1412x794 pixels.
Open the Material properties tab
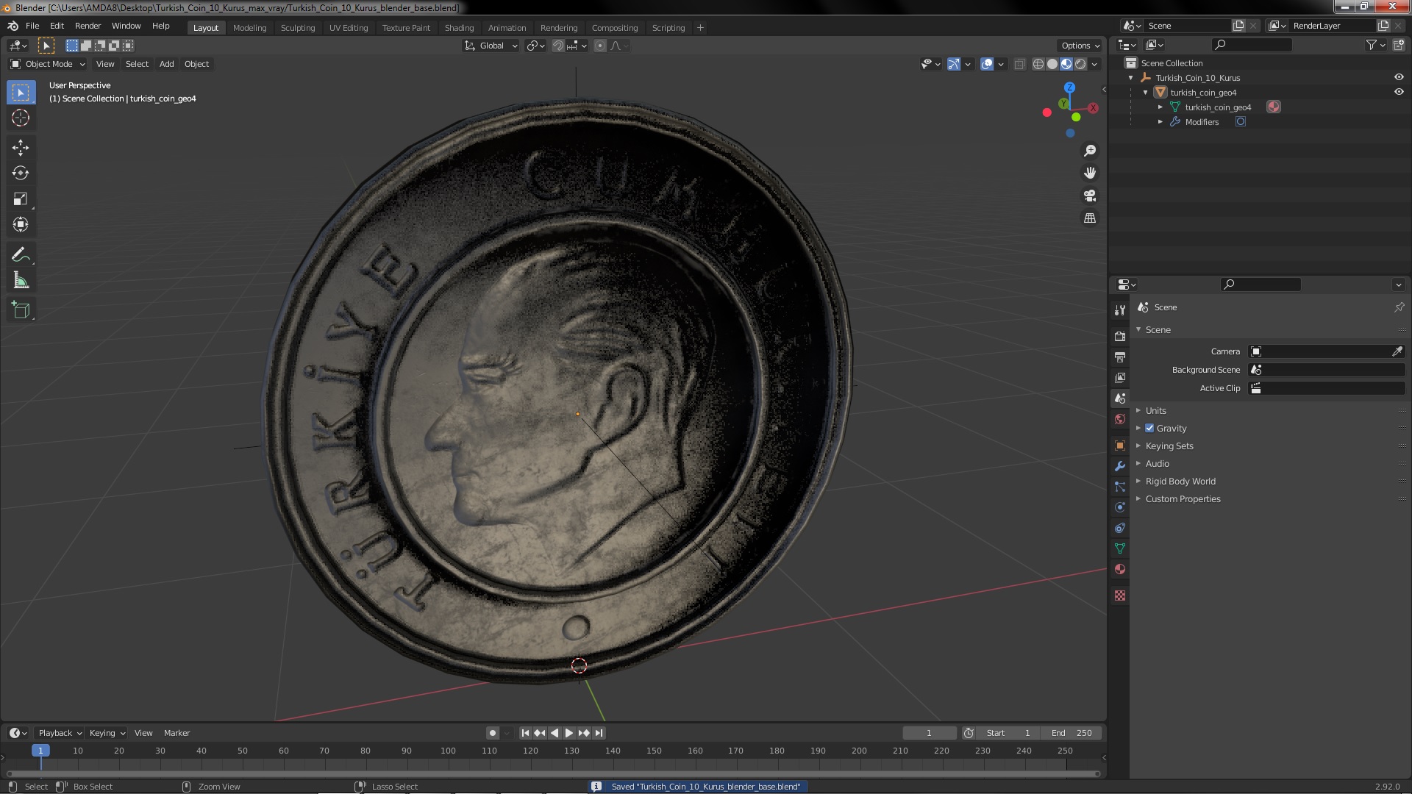(x=1120, y=569)
